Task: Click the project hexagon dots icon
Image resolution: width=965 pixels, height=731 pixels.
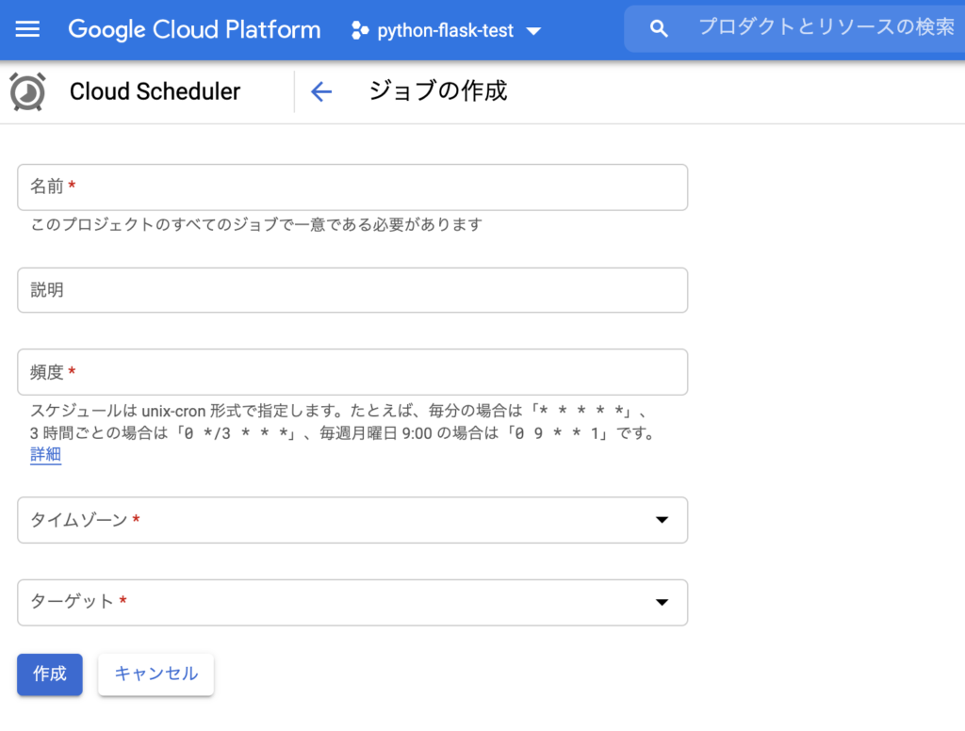Action: [x=360, y=30]
